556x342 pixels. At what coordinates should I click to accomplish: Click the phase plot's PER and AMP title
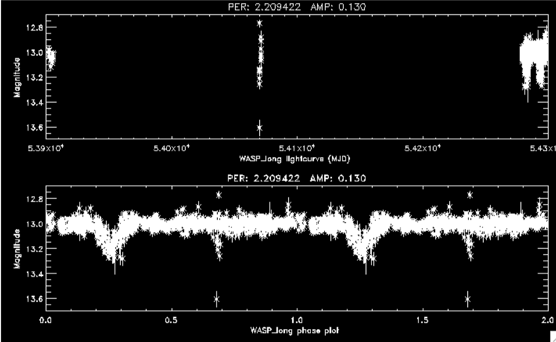pos(296,178)
